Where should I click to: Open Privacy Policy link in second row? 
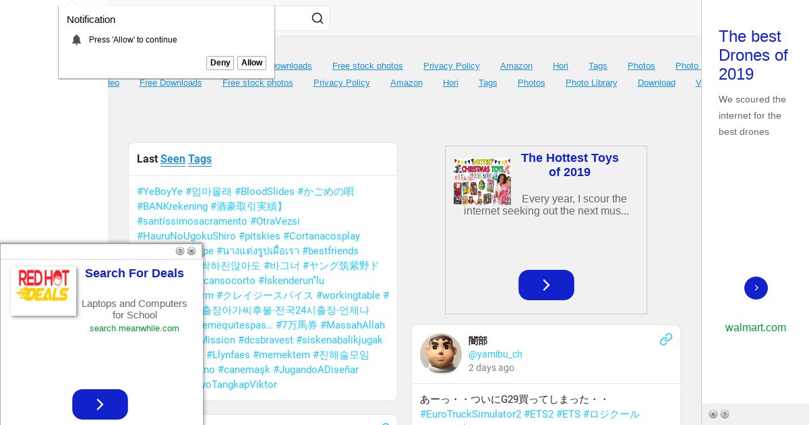coord(342,82)
